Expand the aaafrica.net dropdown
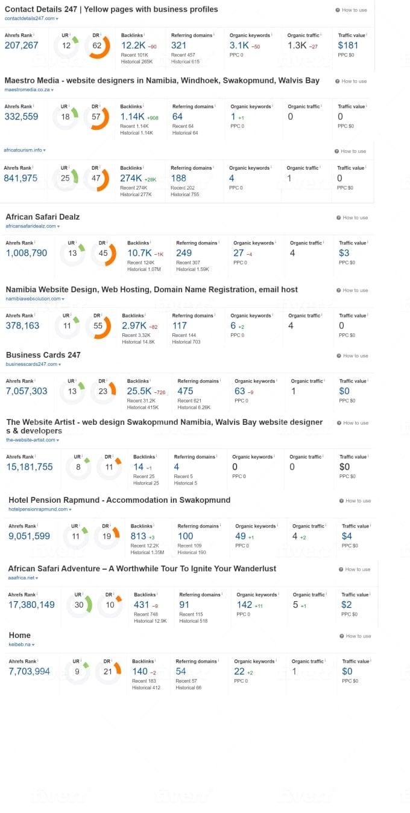 coord(23,578)
